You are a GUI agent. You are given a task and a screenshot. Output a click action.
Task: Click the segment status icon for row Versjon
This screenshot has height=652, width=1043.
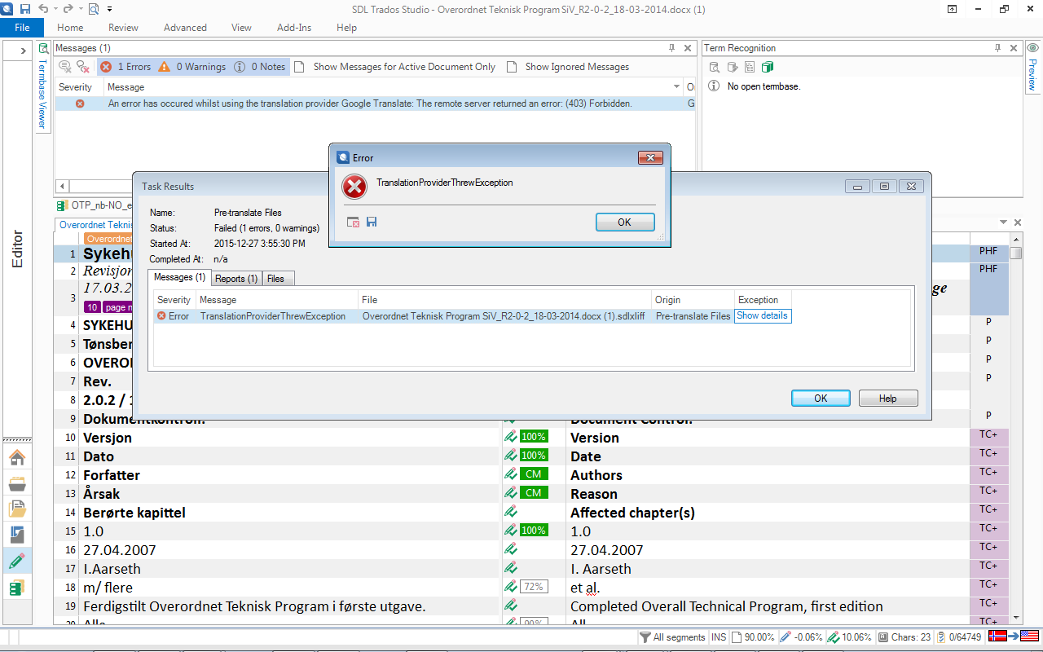coord(510,437)
